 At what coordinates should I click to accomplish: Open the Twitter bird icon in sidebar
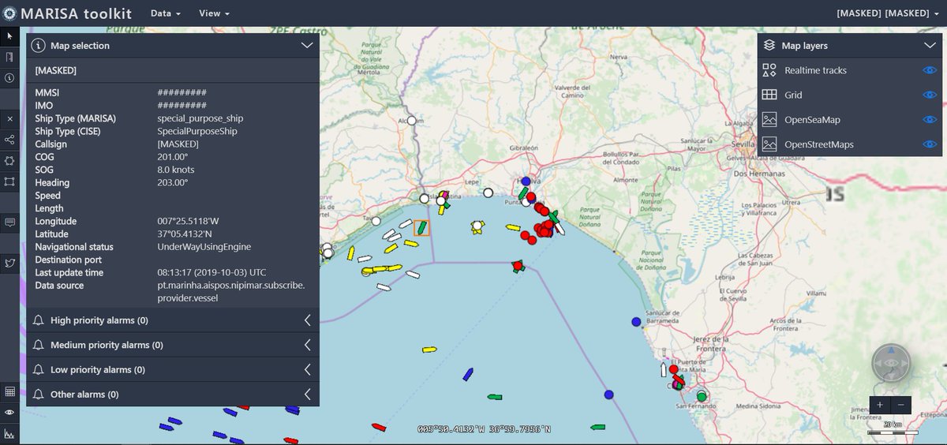click(9, 263)
